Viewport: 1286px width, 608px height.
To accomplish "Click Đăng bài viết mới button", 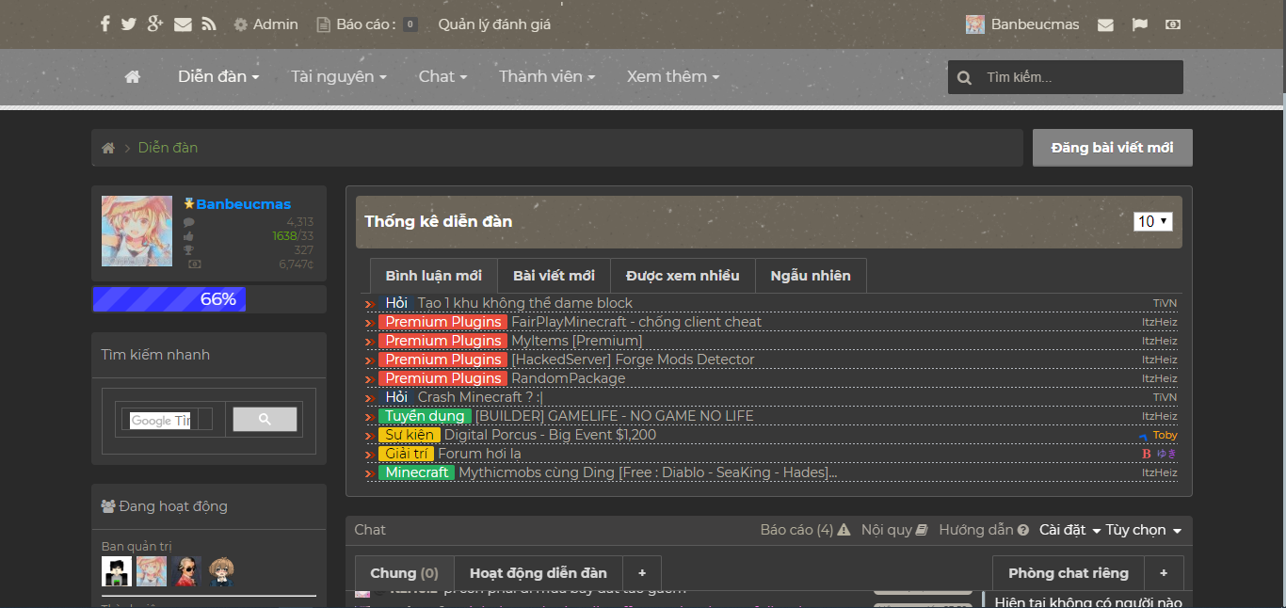I will 1113,148.
